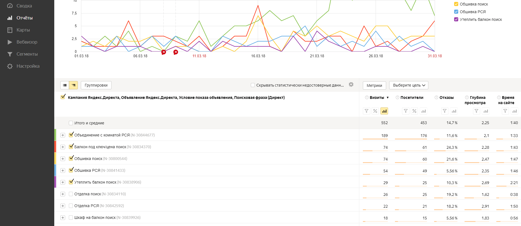
Task: Switch to flat list view icon
Action: pos(65,85)
